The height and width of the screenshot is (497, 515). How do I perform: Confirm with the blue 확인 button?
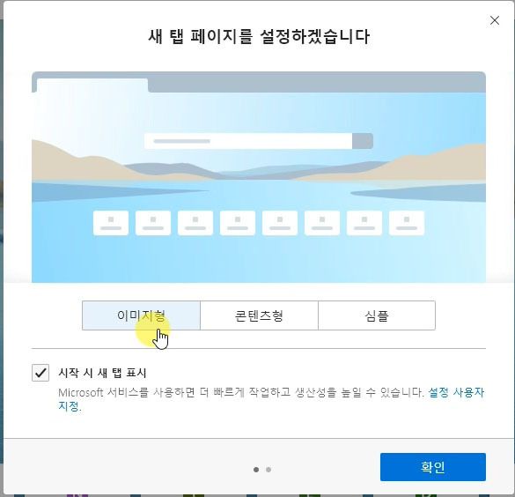(x=433, y=467)
